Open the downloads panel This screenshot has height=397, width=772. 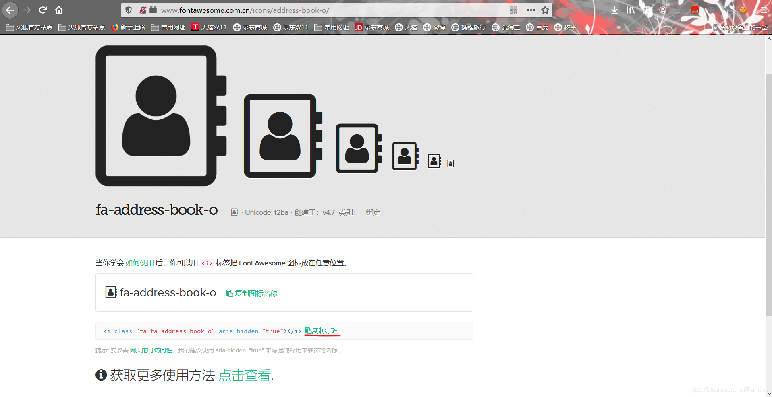click(x=614, y=10)
